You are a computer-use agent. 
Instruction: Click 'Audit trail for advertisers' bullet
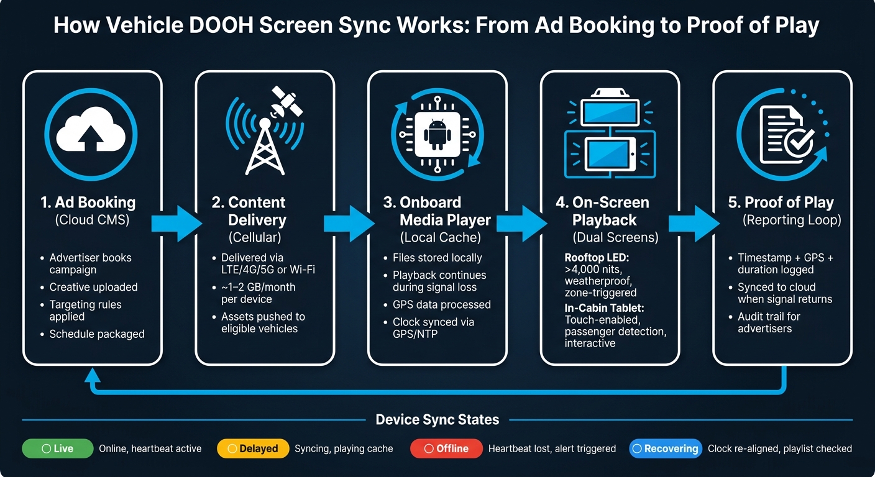coord(769,322)
